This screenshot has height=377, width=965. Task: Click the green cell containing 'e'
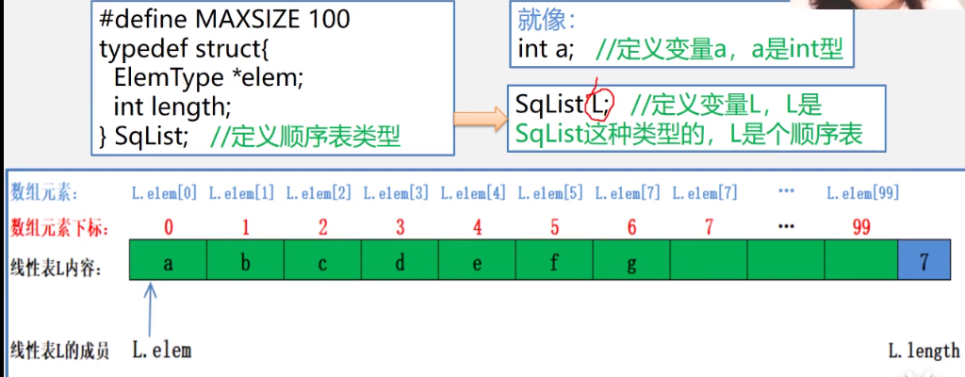click(477, 260)
